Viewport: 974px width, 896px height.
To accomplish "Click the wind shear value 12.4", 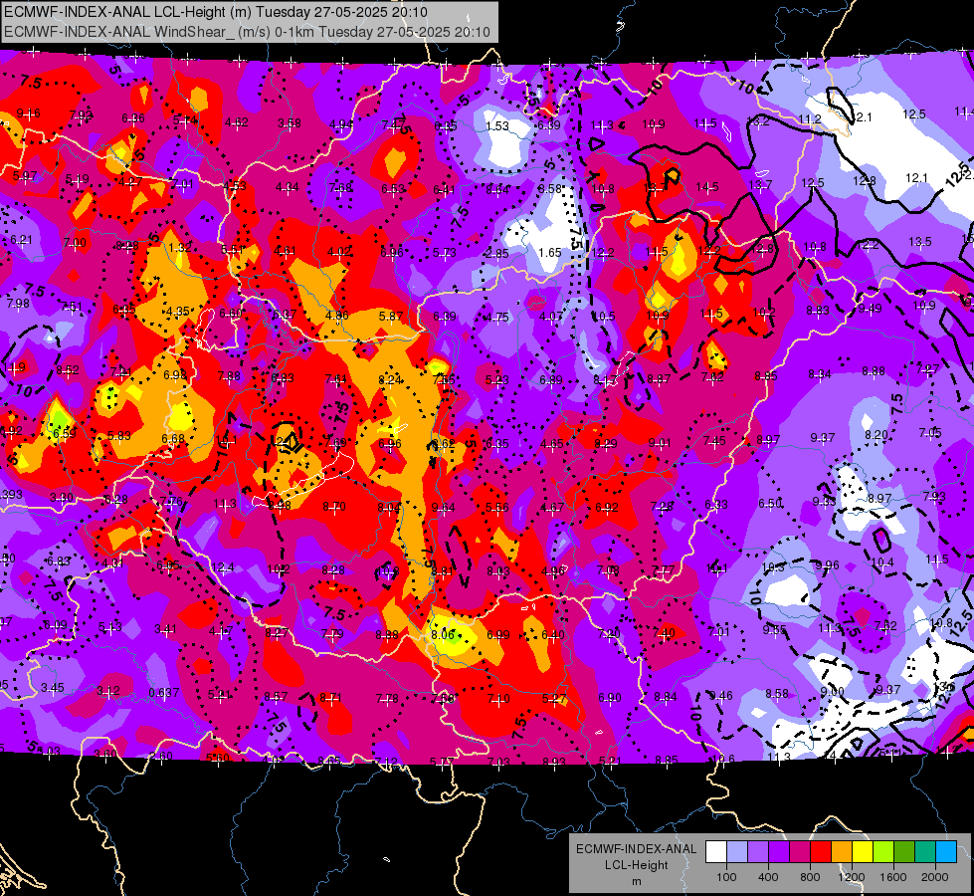I will 223,567.
